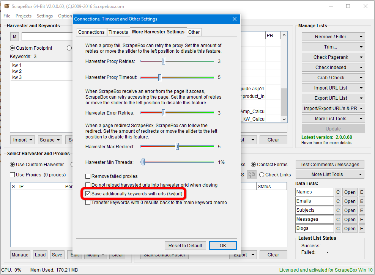Switch to the Timeouts tab
This screenshot has width=375, height=275.
(x=118, y=32)
